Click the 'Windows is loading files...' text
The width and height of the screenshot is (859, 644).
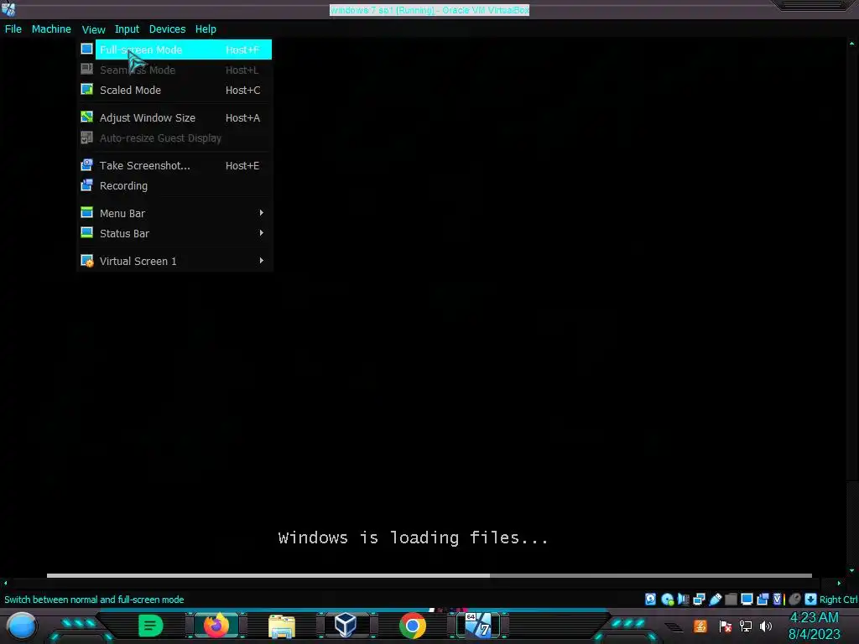pyautogui.click(x=413, y=538)
